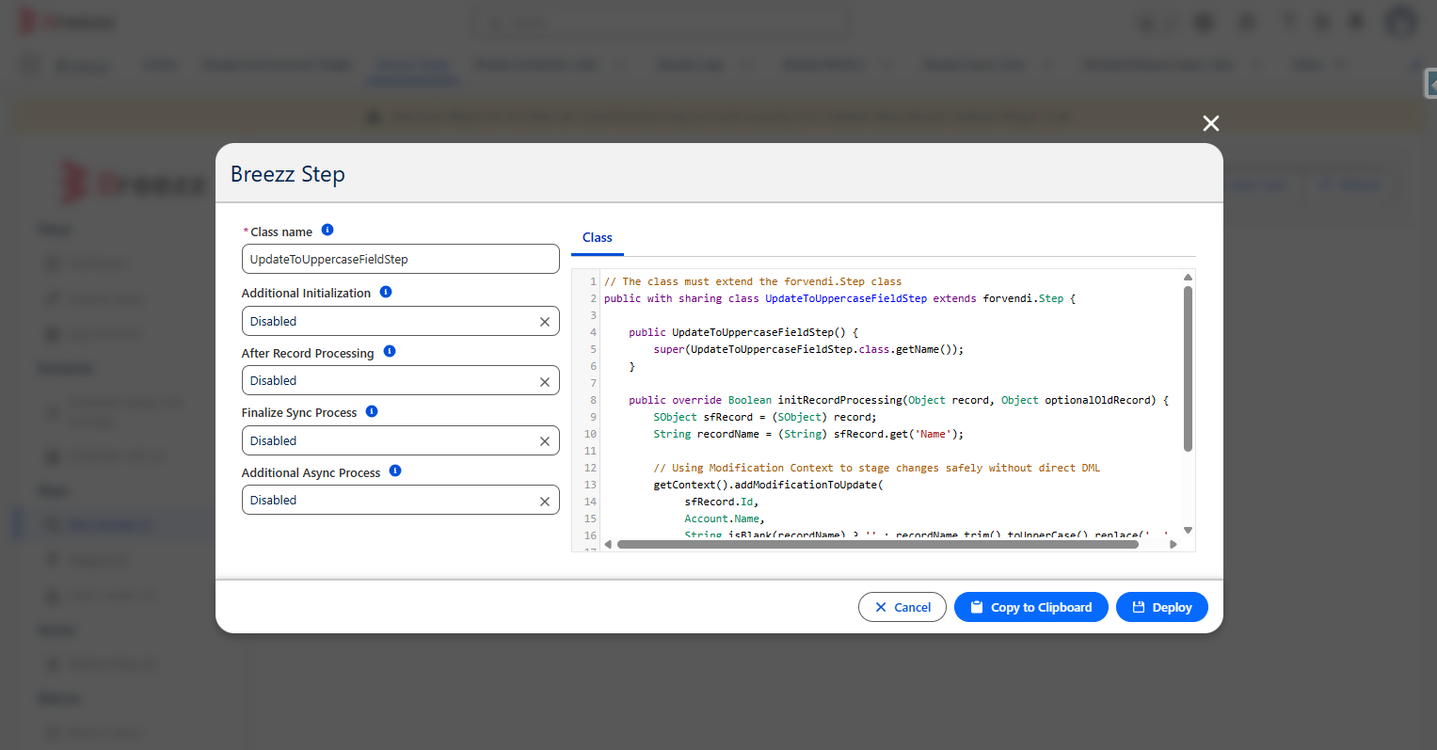
Task: Click line number 8 in code gutter
Action: coord(593,400)
